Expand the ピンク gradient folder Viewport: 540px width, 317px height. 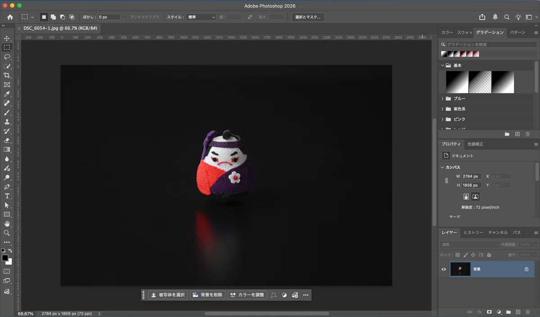coord(442,119)
